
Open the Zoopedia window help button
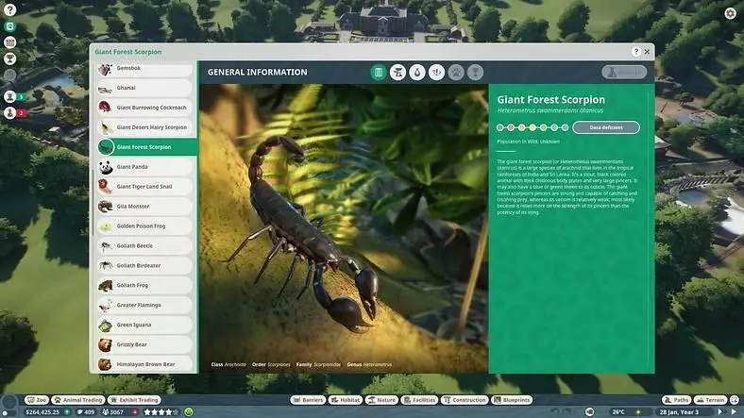[x=635, y=52]
